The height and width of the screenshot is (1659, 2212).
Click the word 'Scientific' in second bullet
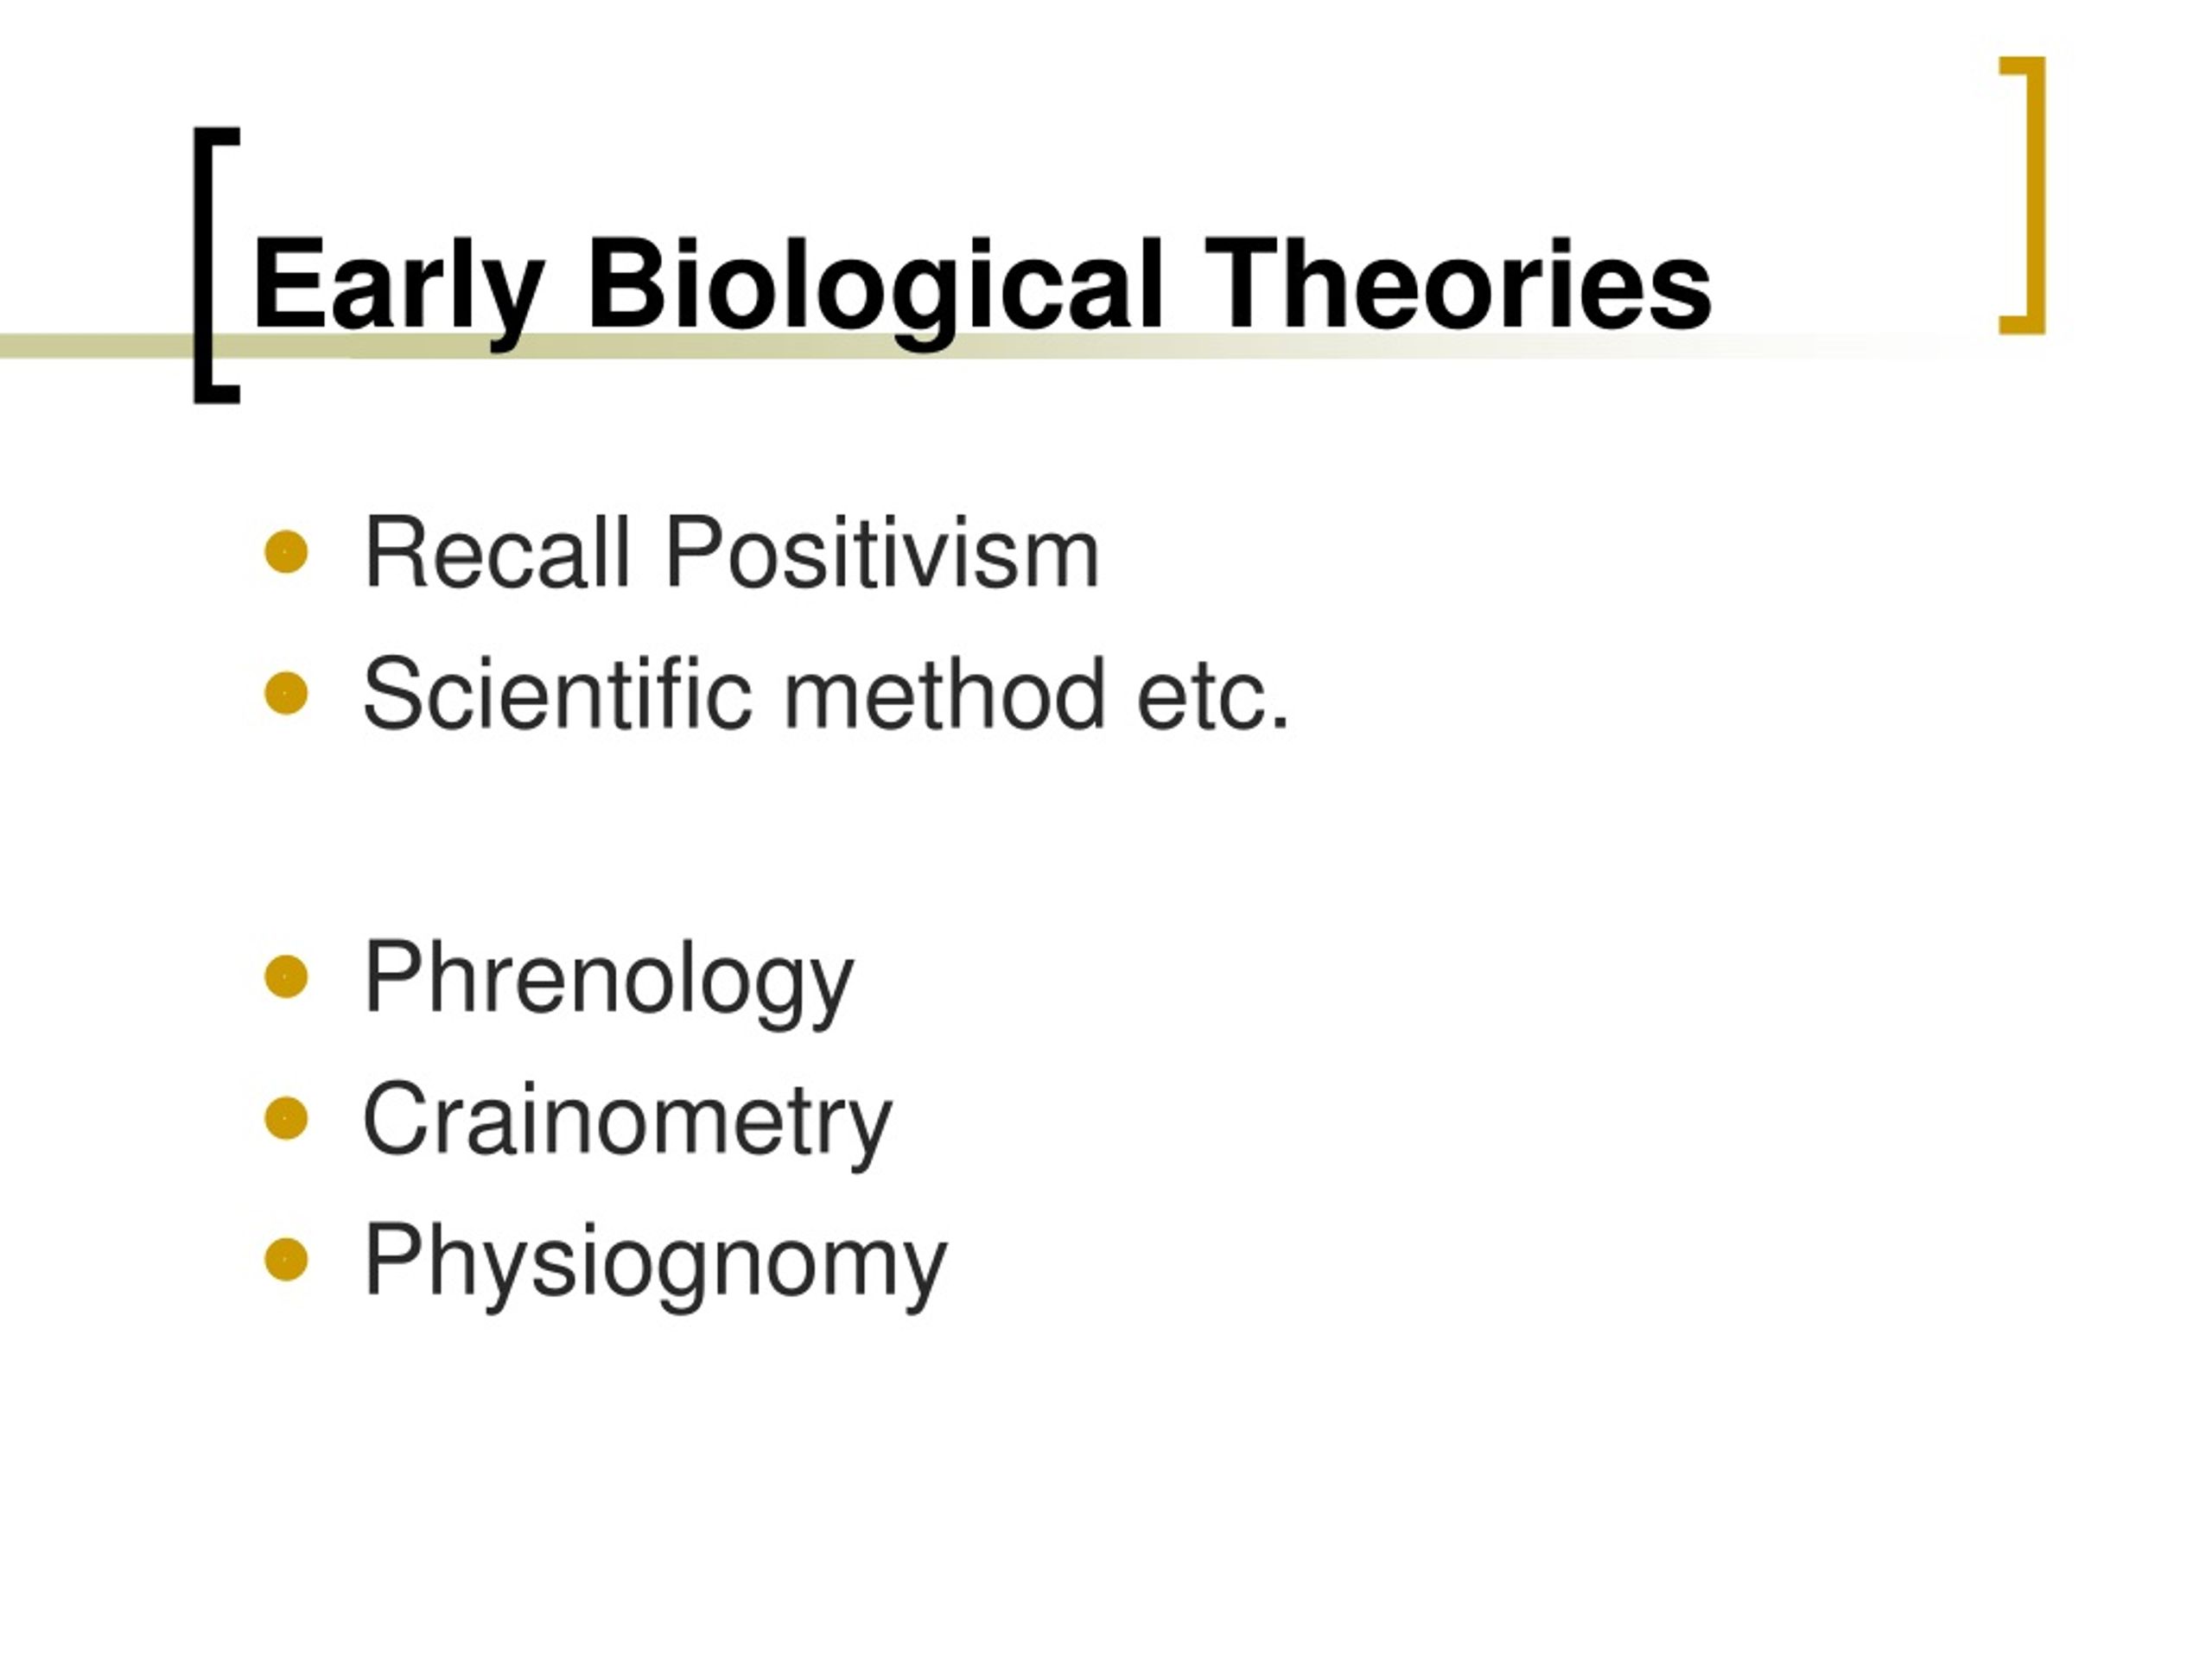(557, 693)
